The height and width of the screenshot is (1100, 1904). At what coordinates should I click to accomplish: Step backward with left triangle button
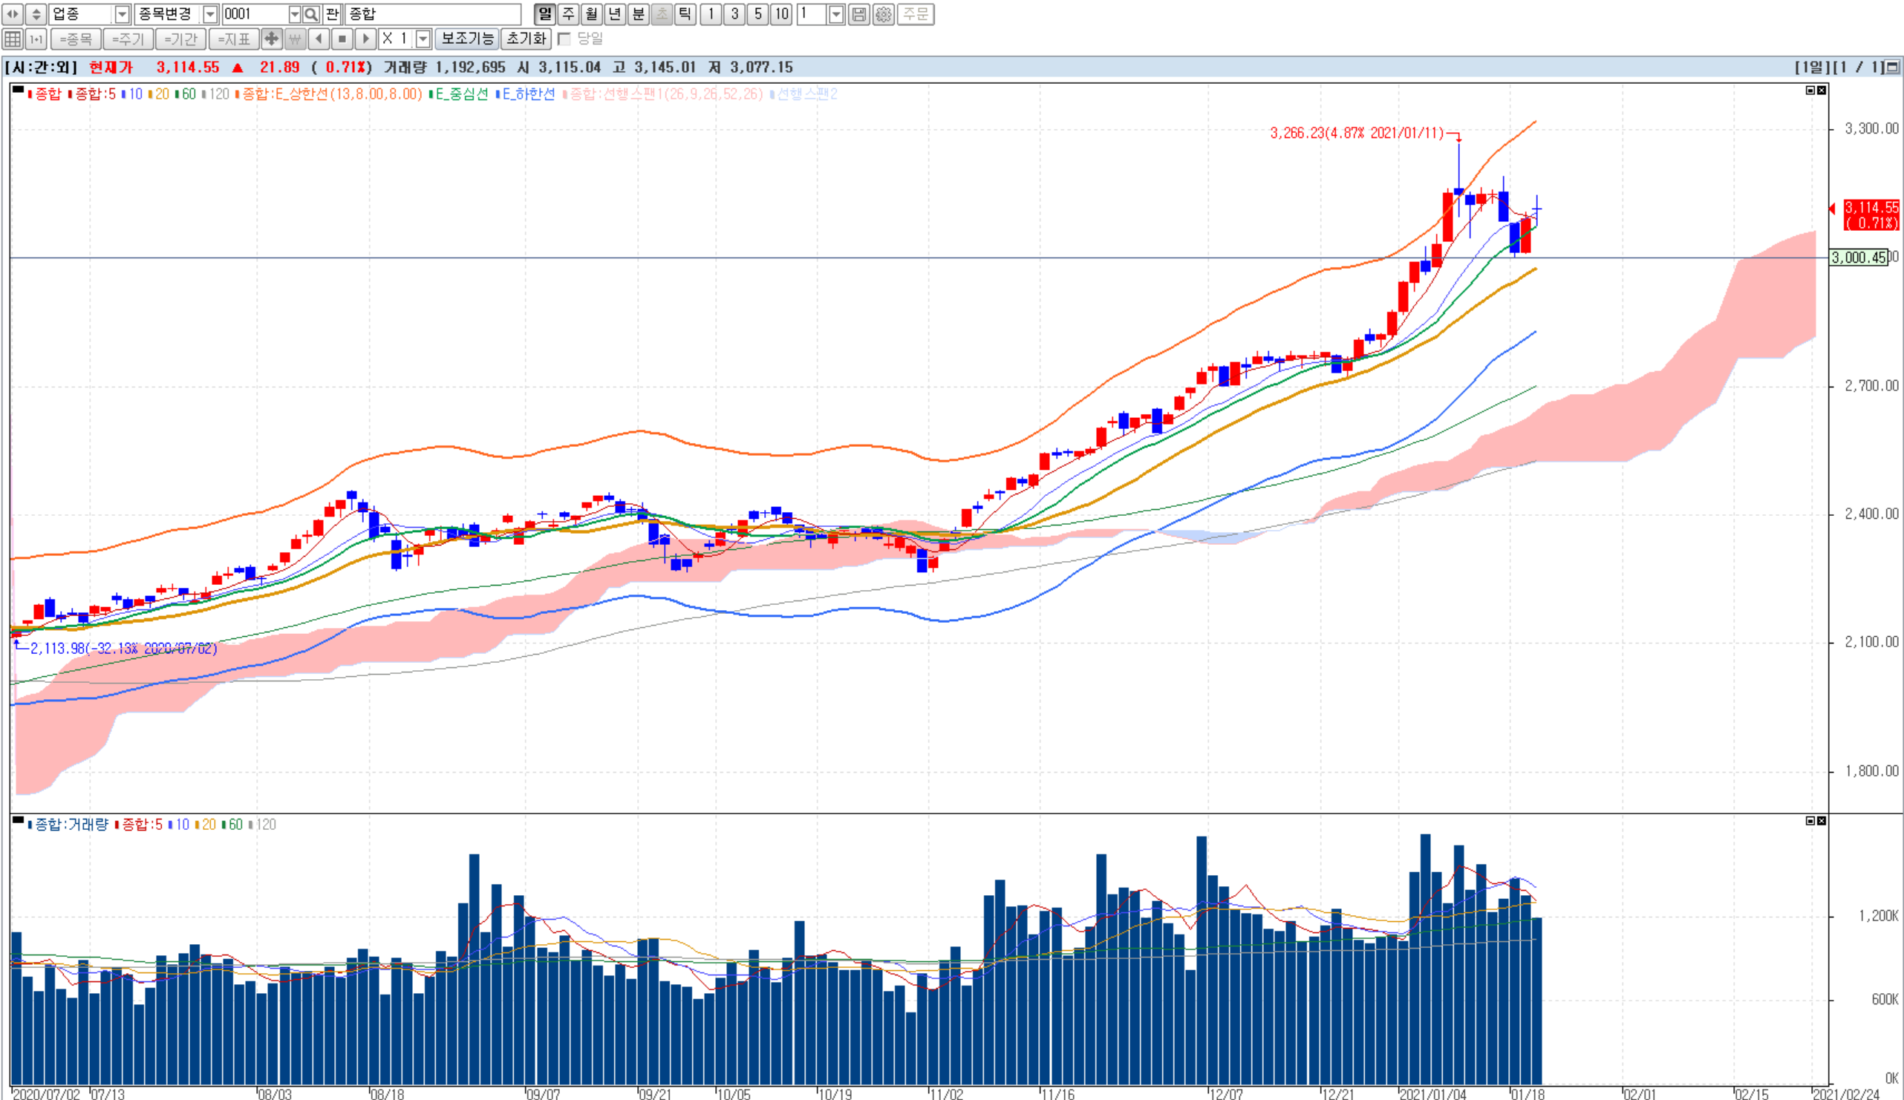pyautogui.click(x=318, y=39)
